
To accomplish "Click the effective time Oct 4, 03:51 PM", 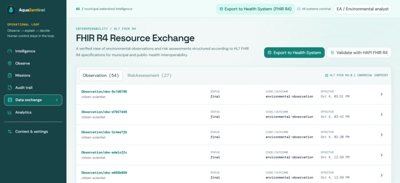I will coord(335,97).
